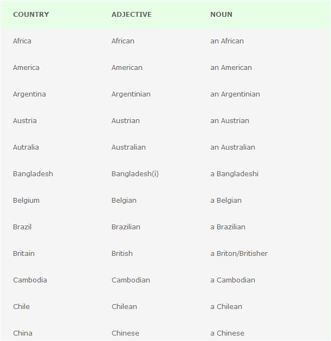The height and width of the screenshot is (341, 331).
Task: Click the COUNTRY column header
Action: pos(31,15)
